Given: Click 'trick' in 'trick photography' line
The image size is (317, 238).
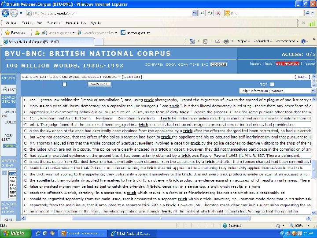Looking at the screenshot, I should pos(149,100).
